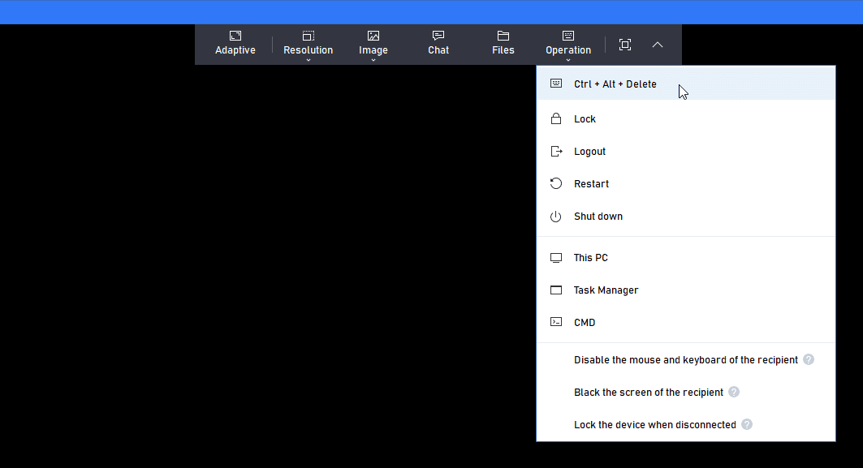Screen dimensions: 863x468
Task: Open the Files transfer icon
Action: pyautogui.click(x=503, y=36)
